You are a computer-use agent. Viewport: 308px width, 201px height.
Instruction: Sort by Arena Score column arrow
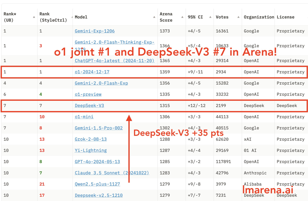point(182,17)
